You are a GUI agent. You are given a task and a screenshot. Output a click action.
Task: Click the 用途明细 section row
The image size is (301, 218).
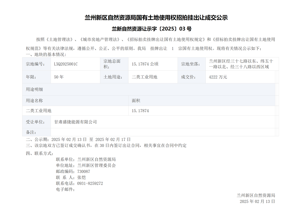(149, 89)
